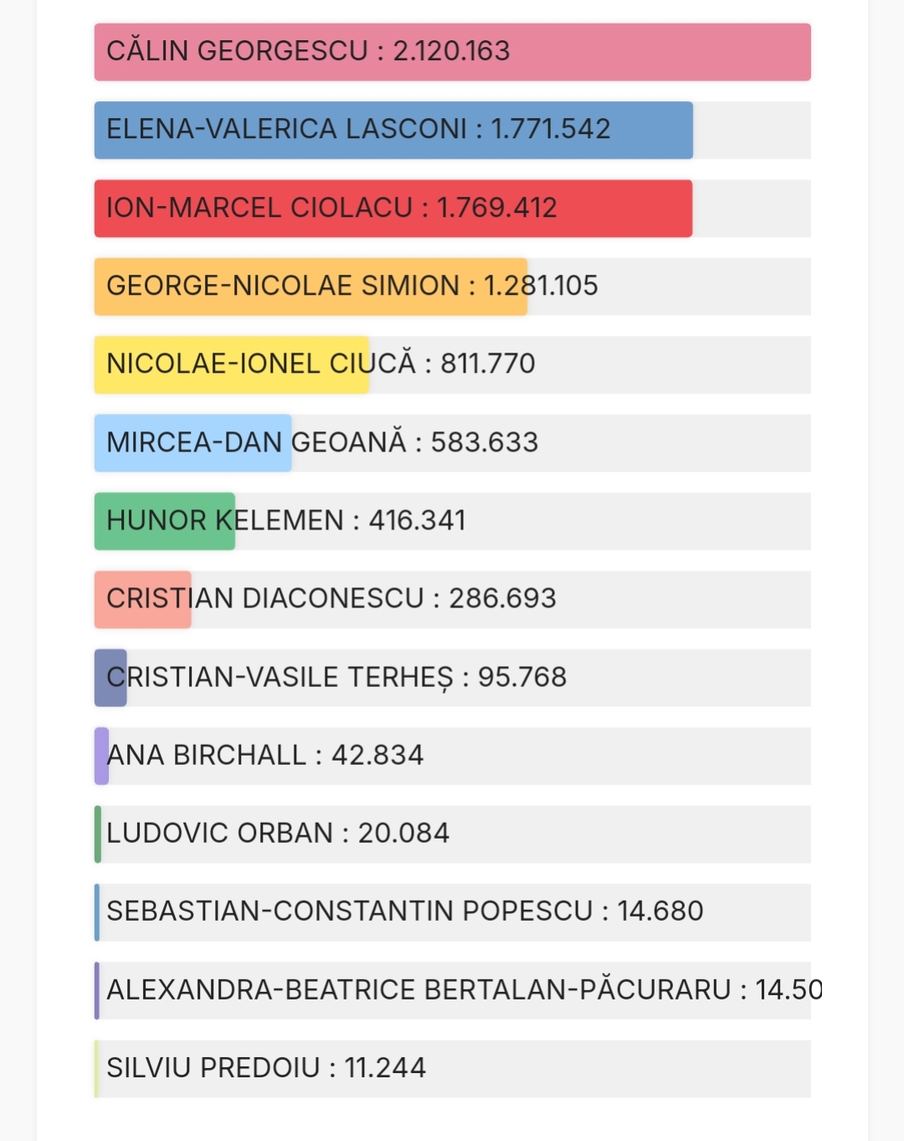Click the Cristian Diaconescu salmon bar

(x=143, y=599)
